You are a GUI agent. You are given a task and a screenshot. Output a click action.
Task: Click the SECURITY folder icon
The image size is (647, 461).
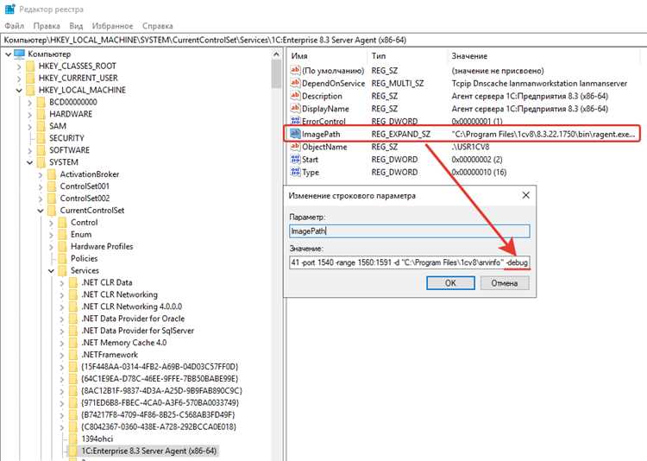click(41, 138)
